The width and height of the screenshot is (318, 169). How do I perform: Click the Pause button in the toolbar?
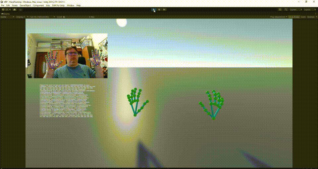159,10
